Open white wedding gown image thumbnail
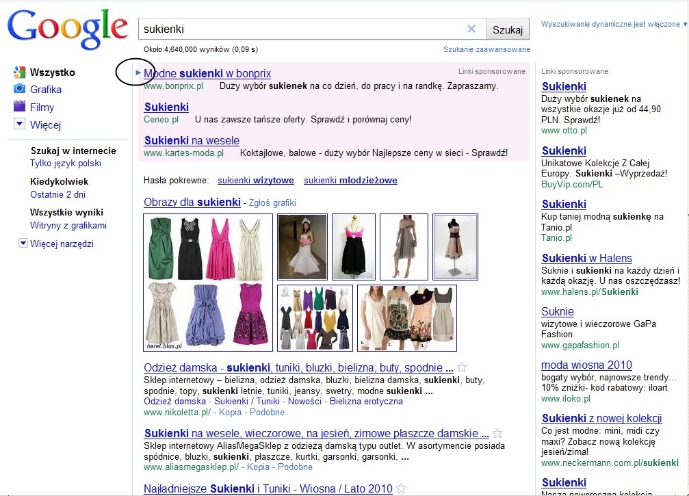 tap(302, 247)
